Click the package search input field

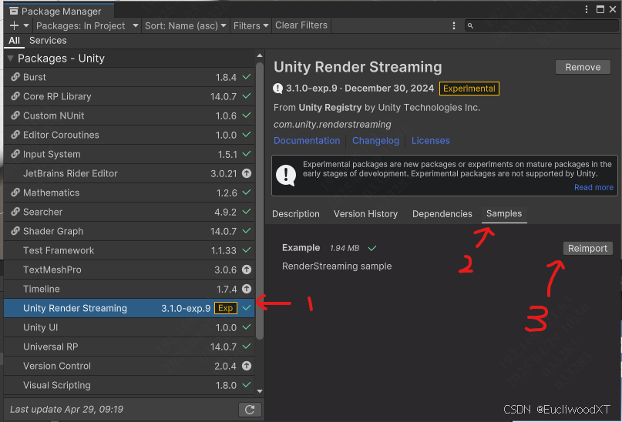542,25
